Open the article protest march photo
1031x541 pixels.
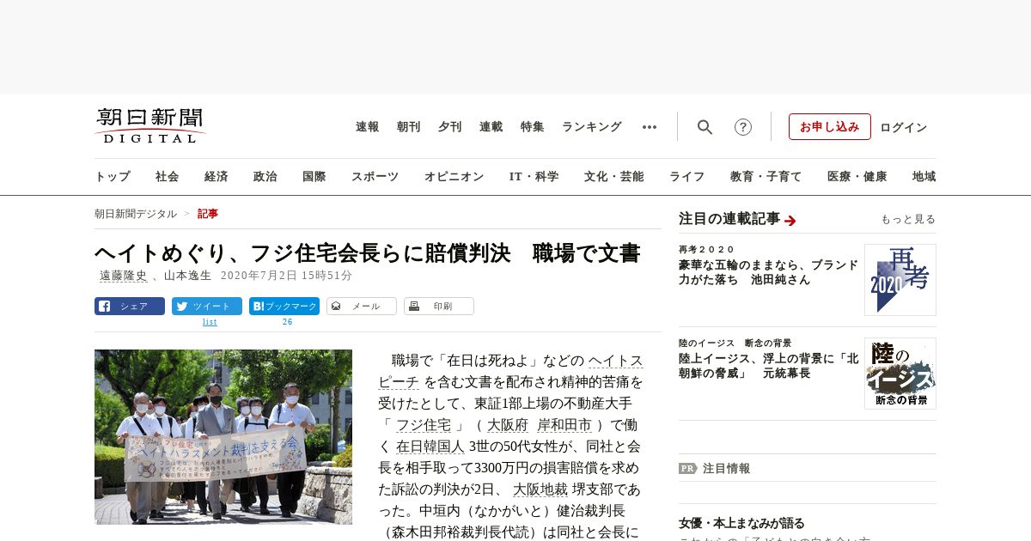pos(223,437)
